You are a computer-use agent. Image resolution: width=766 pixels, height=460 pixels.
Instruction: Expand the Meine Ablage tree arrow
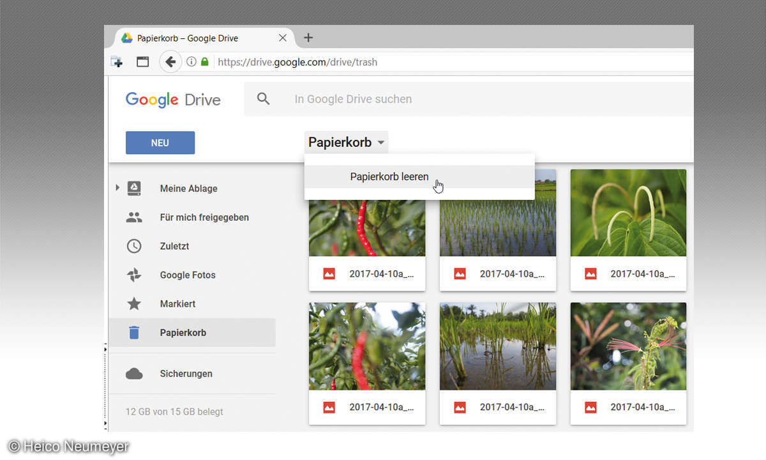(x=117, y=188)
